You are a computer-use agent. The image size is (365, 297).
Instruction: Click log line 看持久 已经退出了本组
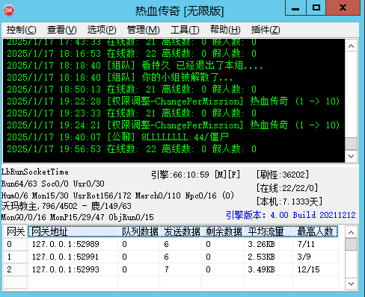coord(135,66)
